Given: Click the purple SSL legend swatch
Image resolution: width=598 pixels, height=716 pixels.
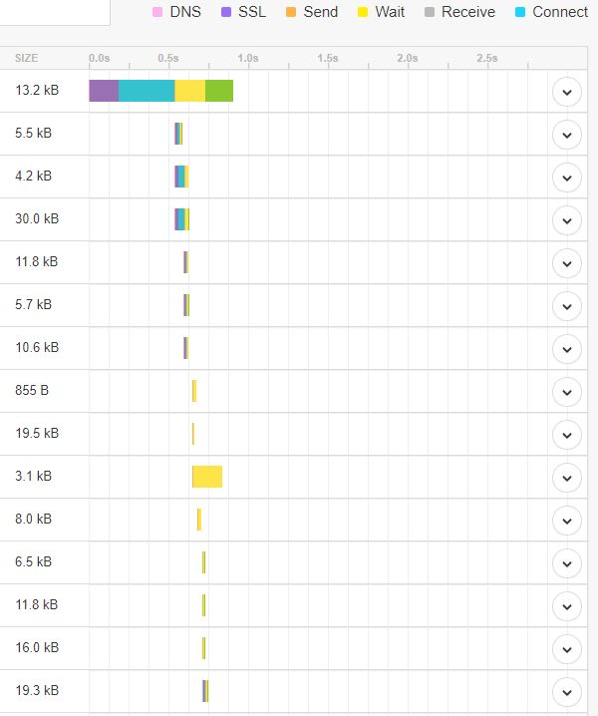Looking at the screenshot, I should coord(225,12).
